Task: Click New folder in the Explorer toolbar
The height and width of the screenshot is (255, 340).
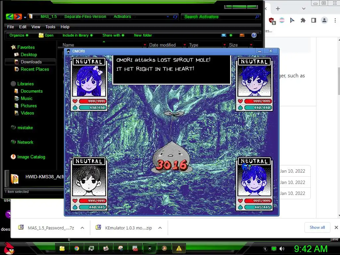Action: click(143, 35)
